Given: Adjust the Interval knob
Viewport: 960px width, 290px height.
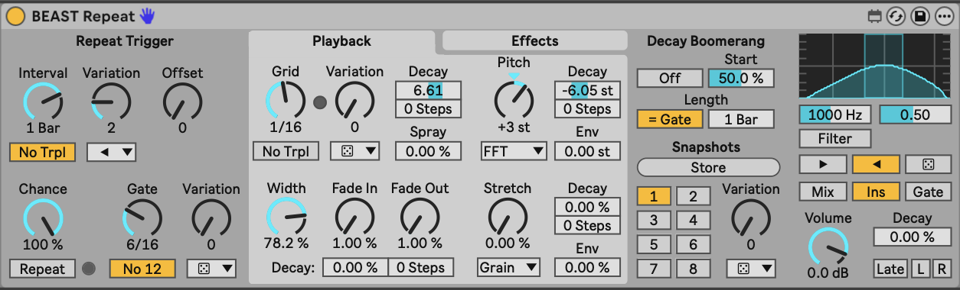Looking at the screenshot, I should (x=43, y=101).
